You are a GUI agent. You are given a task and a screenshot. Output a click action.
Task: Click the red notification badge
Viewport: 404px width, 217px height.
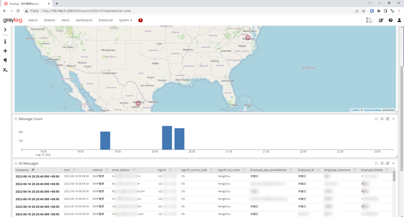tap(140, 20)
